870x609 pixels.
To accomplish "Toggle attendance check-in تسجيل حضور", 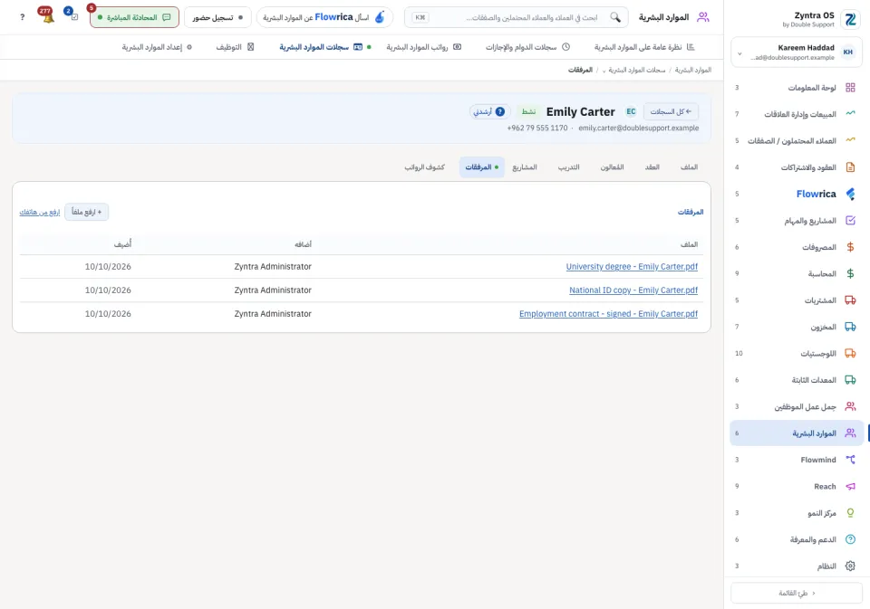I will click(x=217, y=17).
